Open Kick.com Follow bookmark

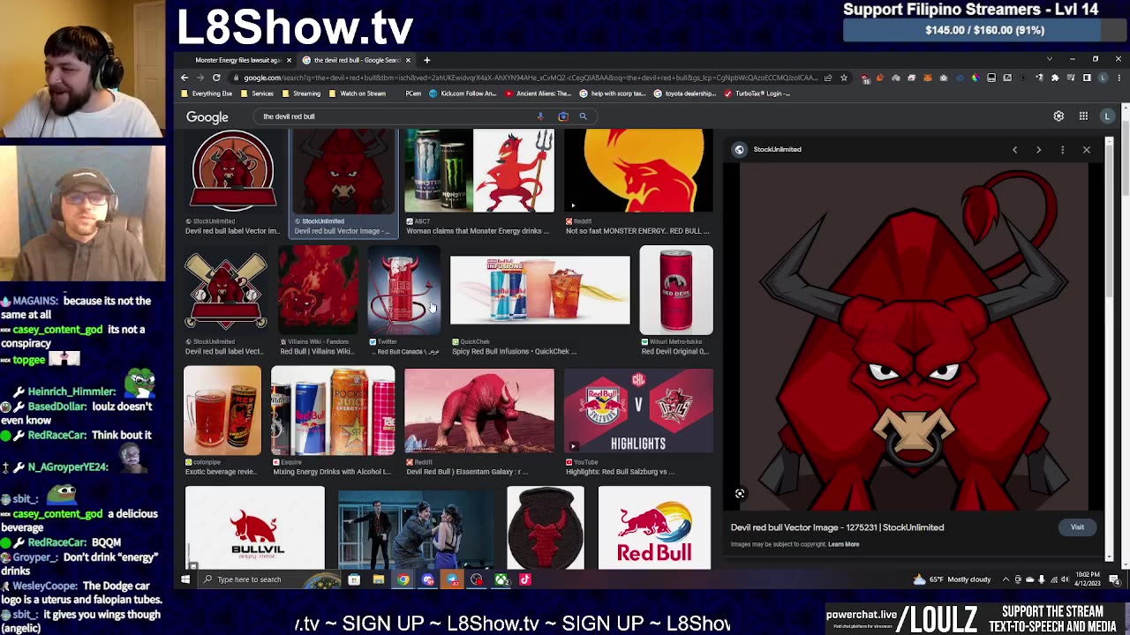coord(463,93)
